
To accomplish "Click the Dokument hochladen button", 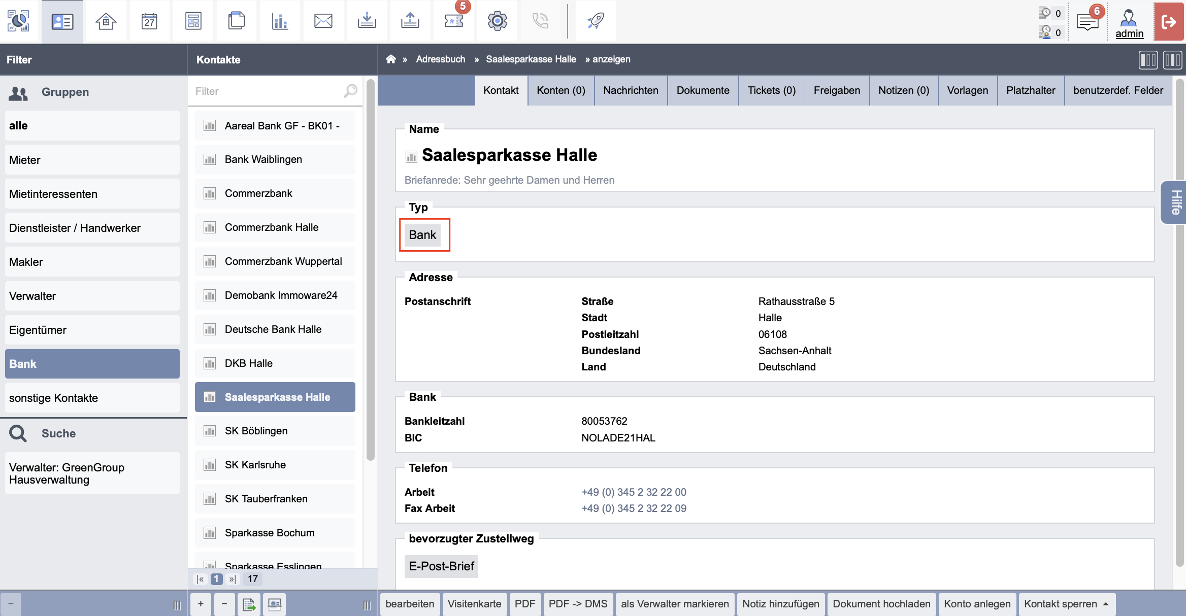I will click(x=881, y=604).
